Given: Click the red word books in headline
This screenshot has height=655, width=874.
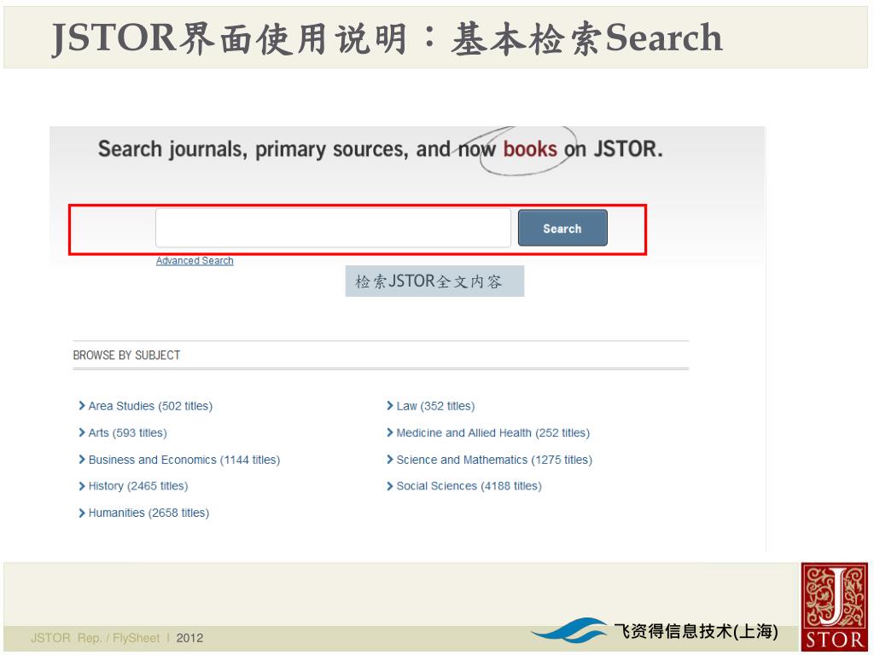Looking at the screenshot, I should [x=530, y=149].
